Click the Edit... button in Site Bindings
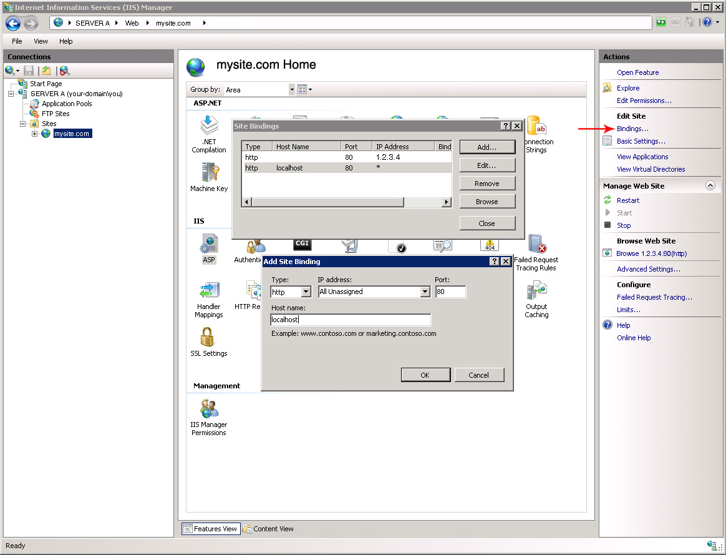 488,165
